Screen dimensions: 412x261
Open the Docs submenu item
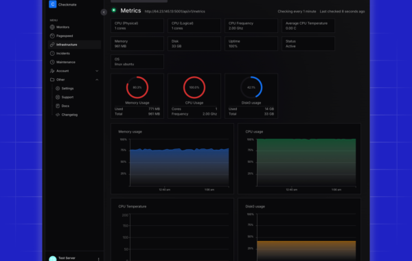click(x=77, y=106)
